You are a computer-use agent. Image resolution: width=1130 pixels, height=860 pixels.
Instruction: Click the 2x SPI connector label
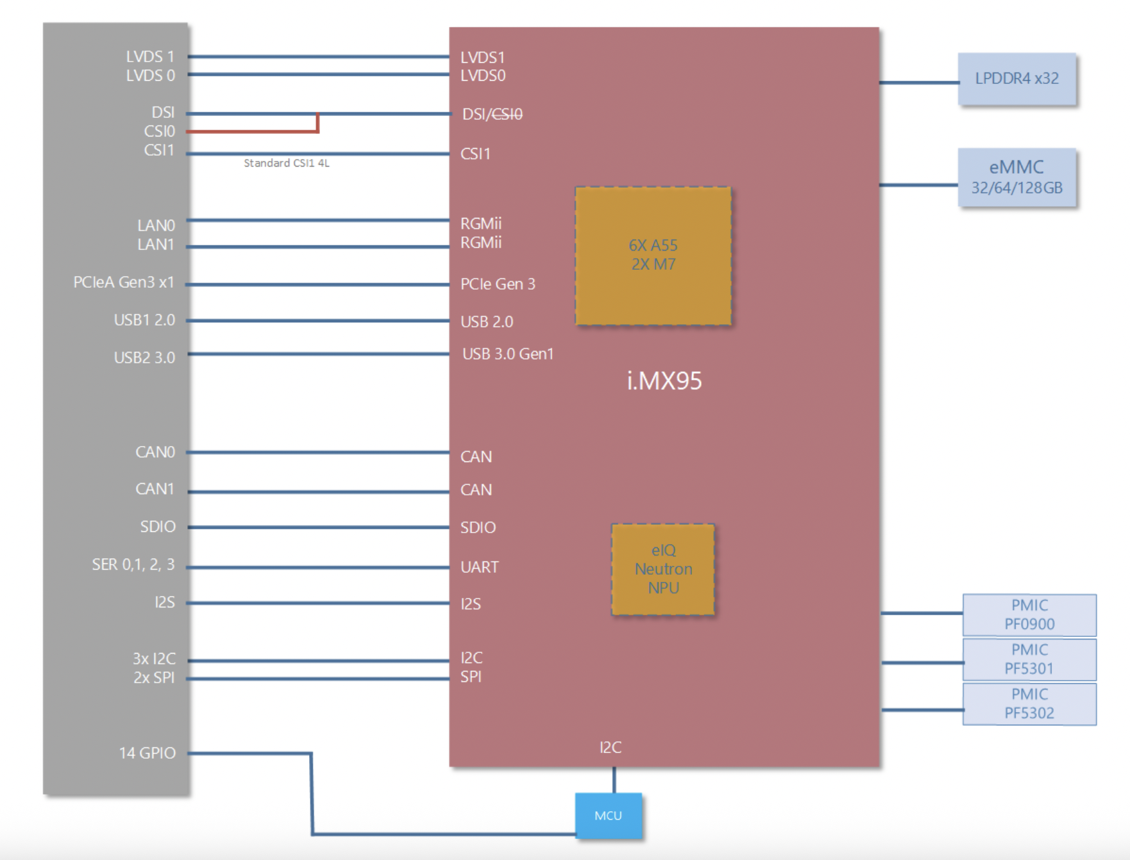(x=154, y=678)
